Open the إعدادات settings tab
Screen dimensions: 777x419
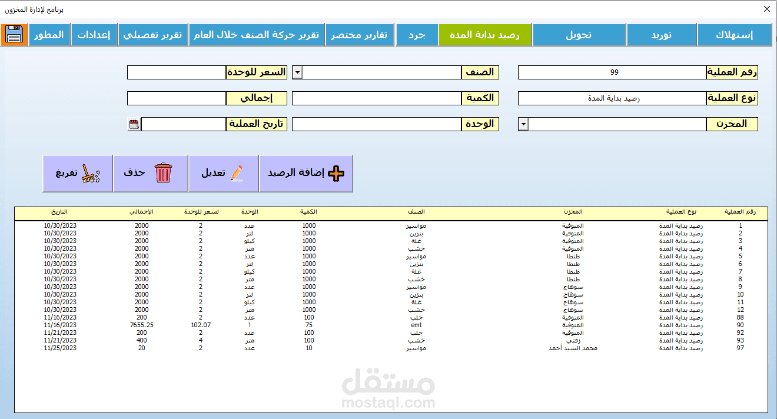[x=94, y=35]
